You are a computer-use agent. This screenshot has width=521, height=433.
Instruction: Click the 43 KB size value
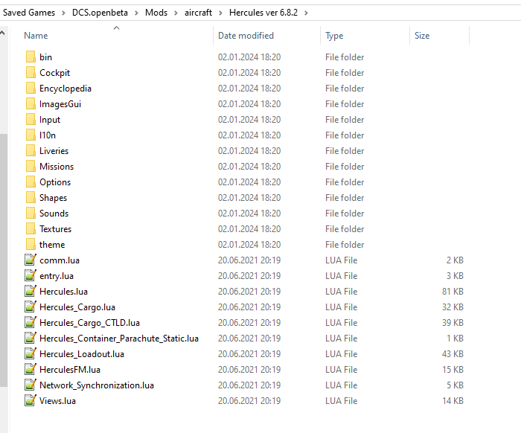coord(453,353)
